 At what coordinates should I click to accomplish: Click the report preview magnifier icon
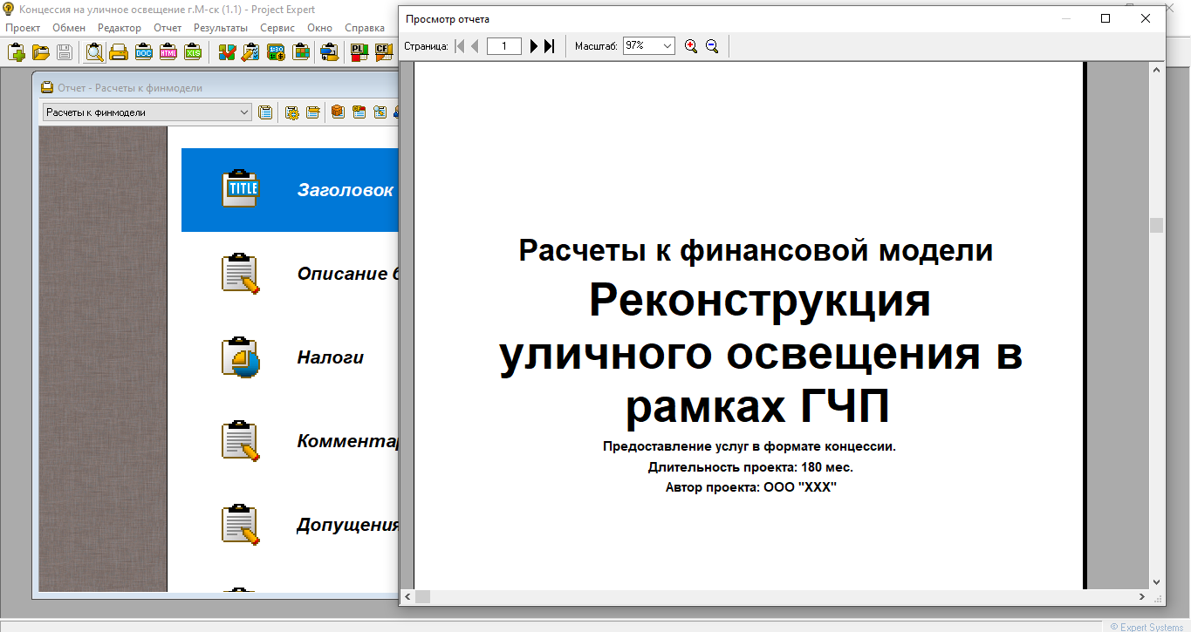click(94, 52)
